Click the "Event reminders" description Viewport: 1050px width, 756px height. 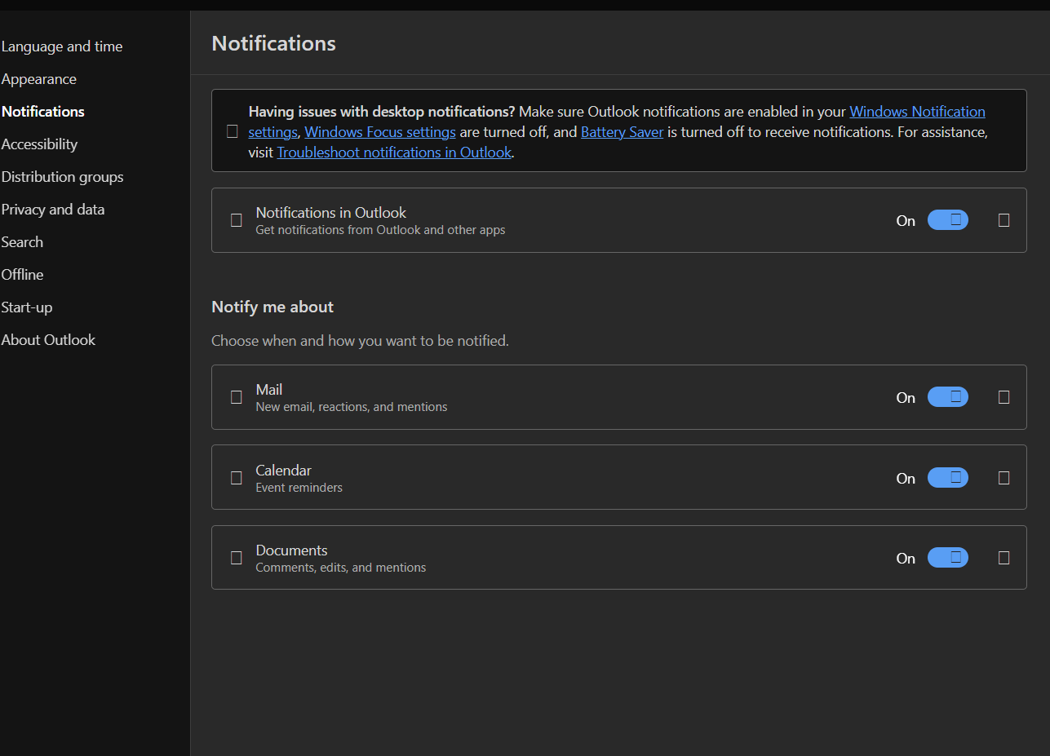click(299, 488)
